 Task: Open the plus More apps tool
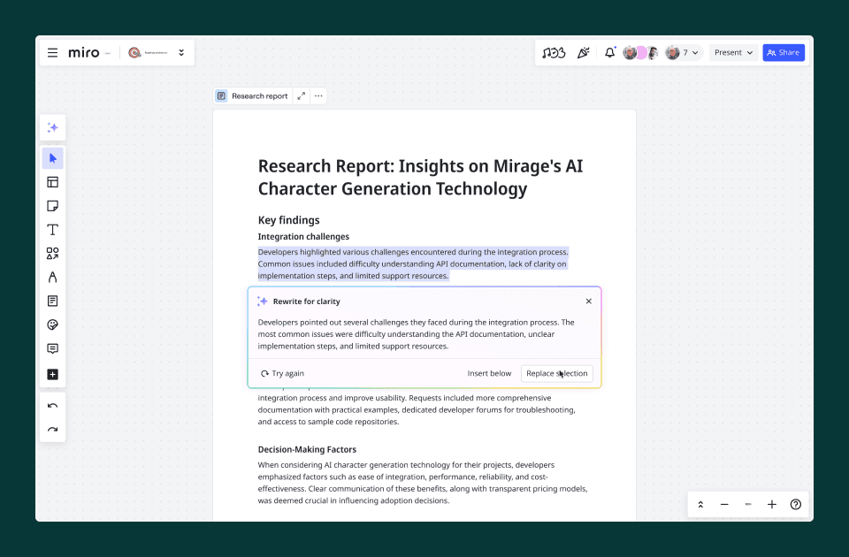(x=52, y=375)
